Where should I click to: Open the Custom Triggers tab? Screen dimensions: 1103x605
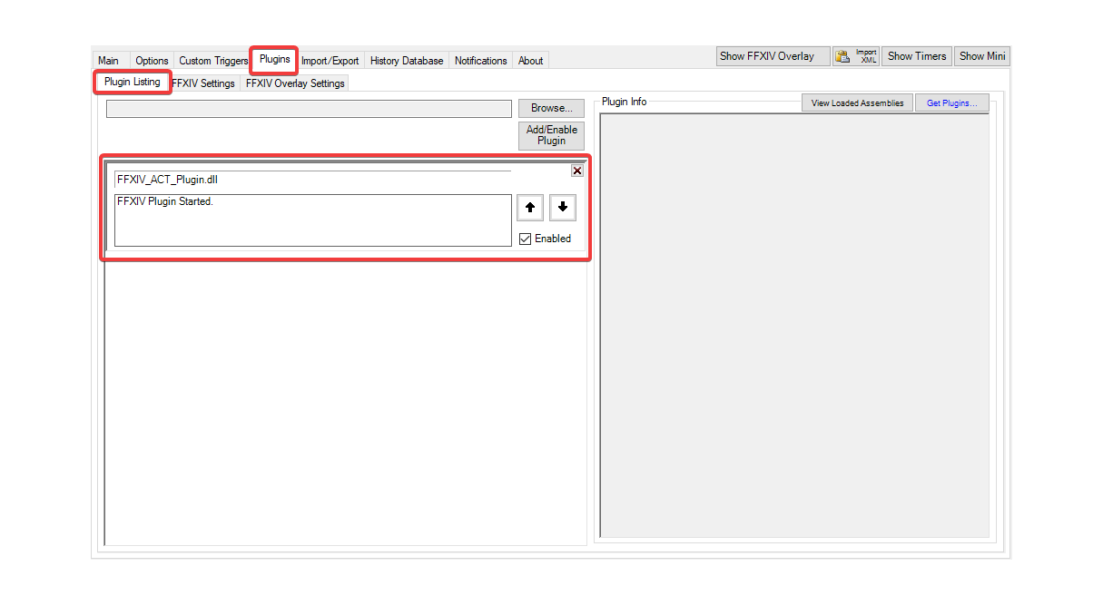click(x=212, y=60)
